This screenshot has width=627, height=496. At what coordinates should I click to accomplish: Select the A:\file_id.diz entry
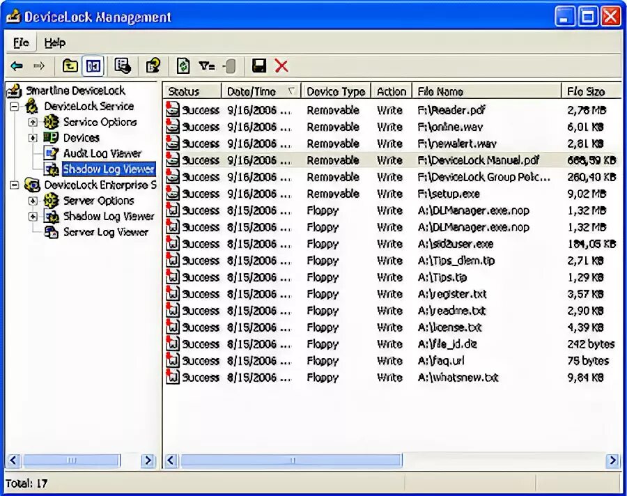(447, 344)
